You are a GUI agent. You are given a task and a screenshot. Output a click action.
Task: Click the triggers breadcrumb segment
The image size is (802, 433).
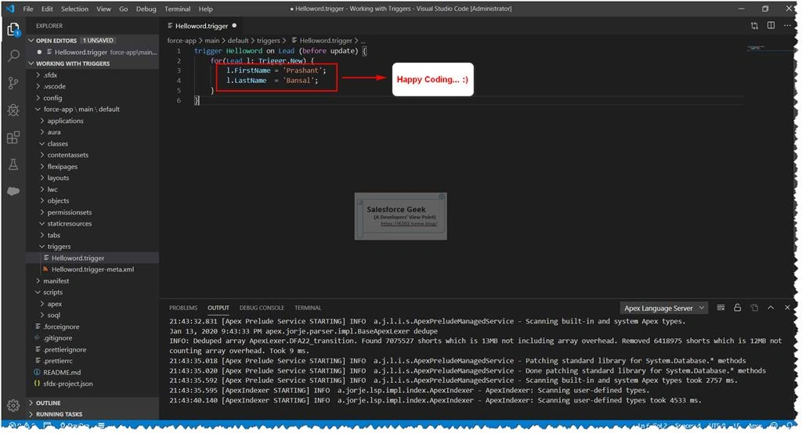point(268,41)
